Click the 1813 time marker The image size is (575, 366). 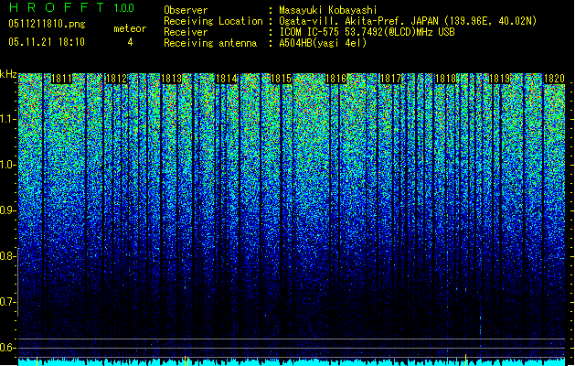point(172,79)
